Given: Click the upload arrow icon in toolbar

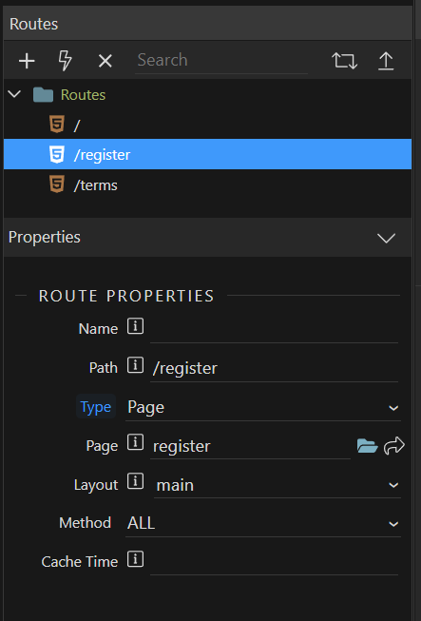Looking at the screenshot, I should pos(386,61).
